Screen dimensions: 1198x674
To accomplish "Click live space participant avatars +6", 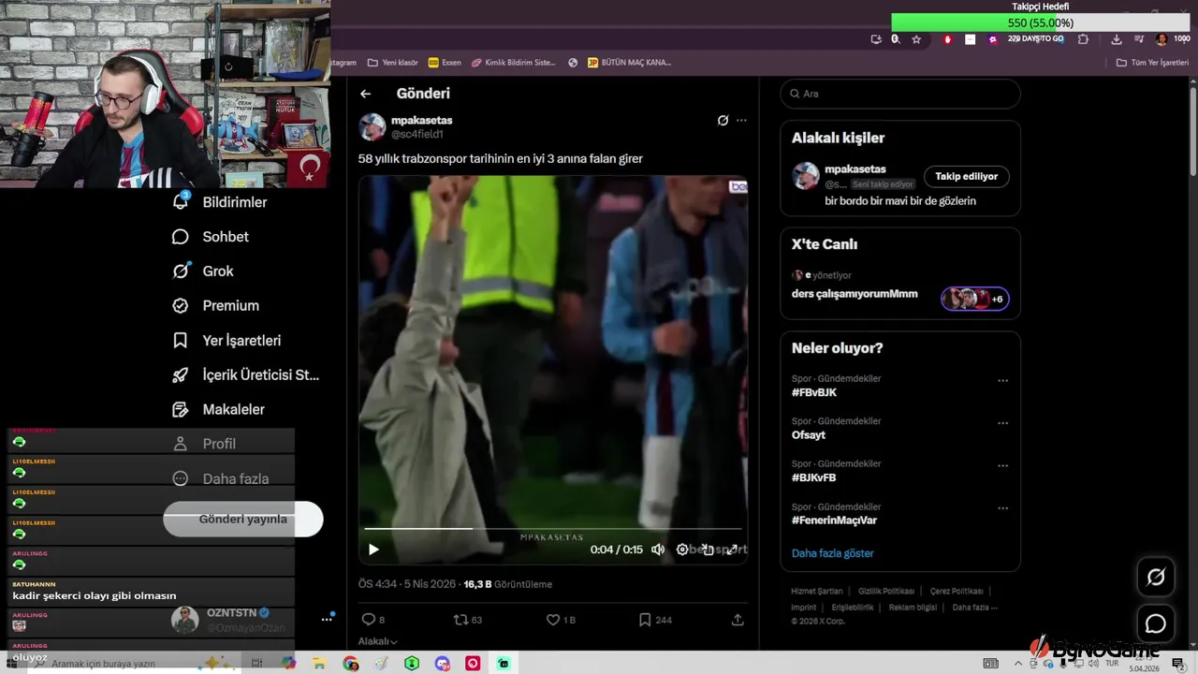I will (975, 299).
